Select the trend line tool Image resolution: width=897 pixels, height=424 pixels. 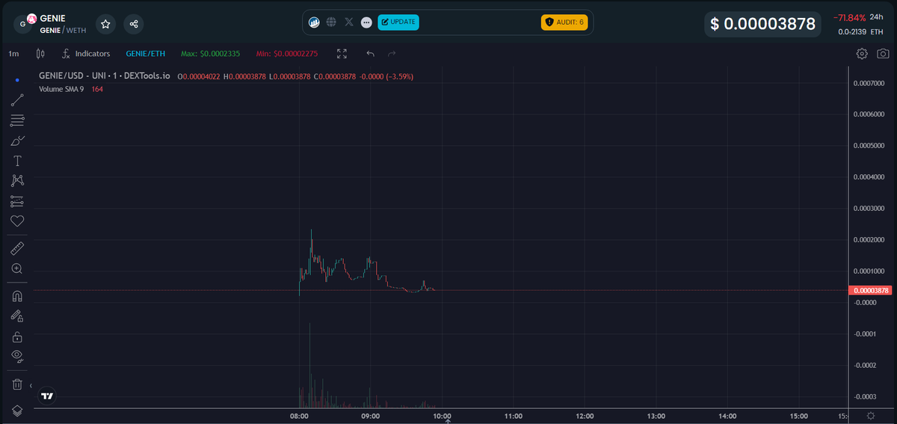[x=17, y=100]
